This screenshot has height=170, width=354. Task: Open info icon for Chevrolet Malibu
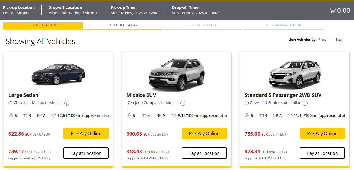67,103
